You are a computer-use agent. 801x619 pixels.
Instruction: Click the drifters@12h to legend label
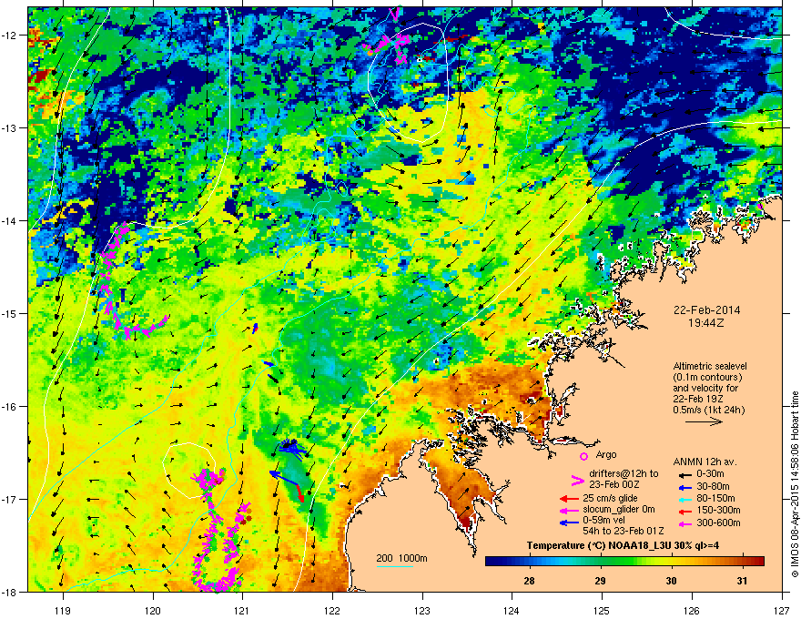(624, 474)
